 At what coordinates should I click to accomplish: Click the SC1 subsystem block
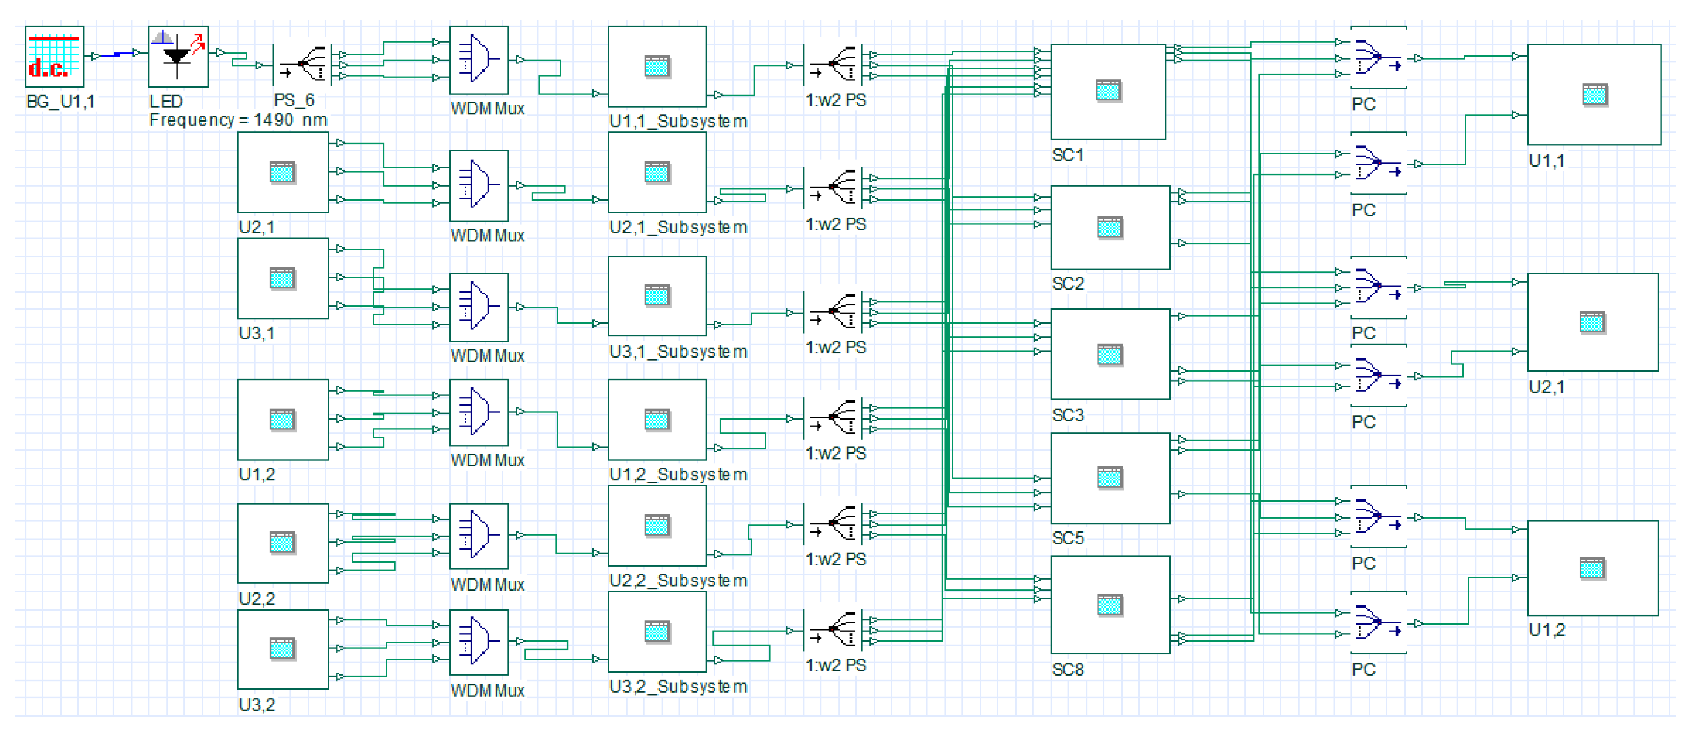click(x=1107, y=91)
